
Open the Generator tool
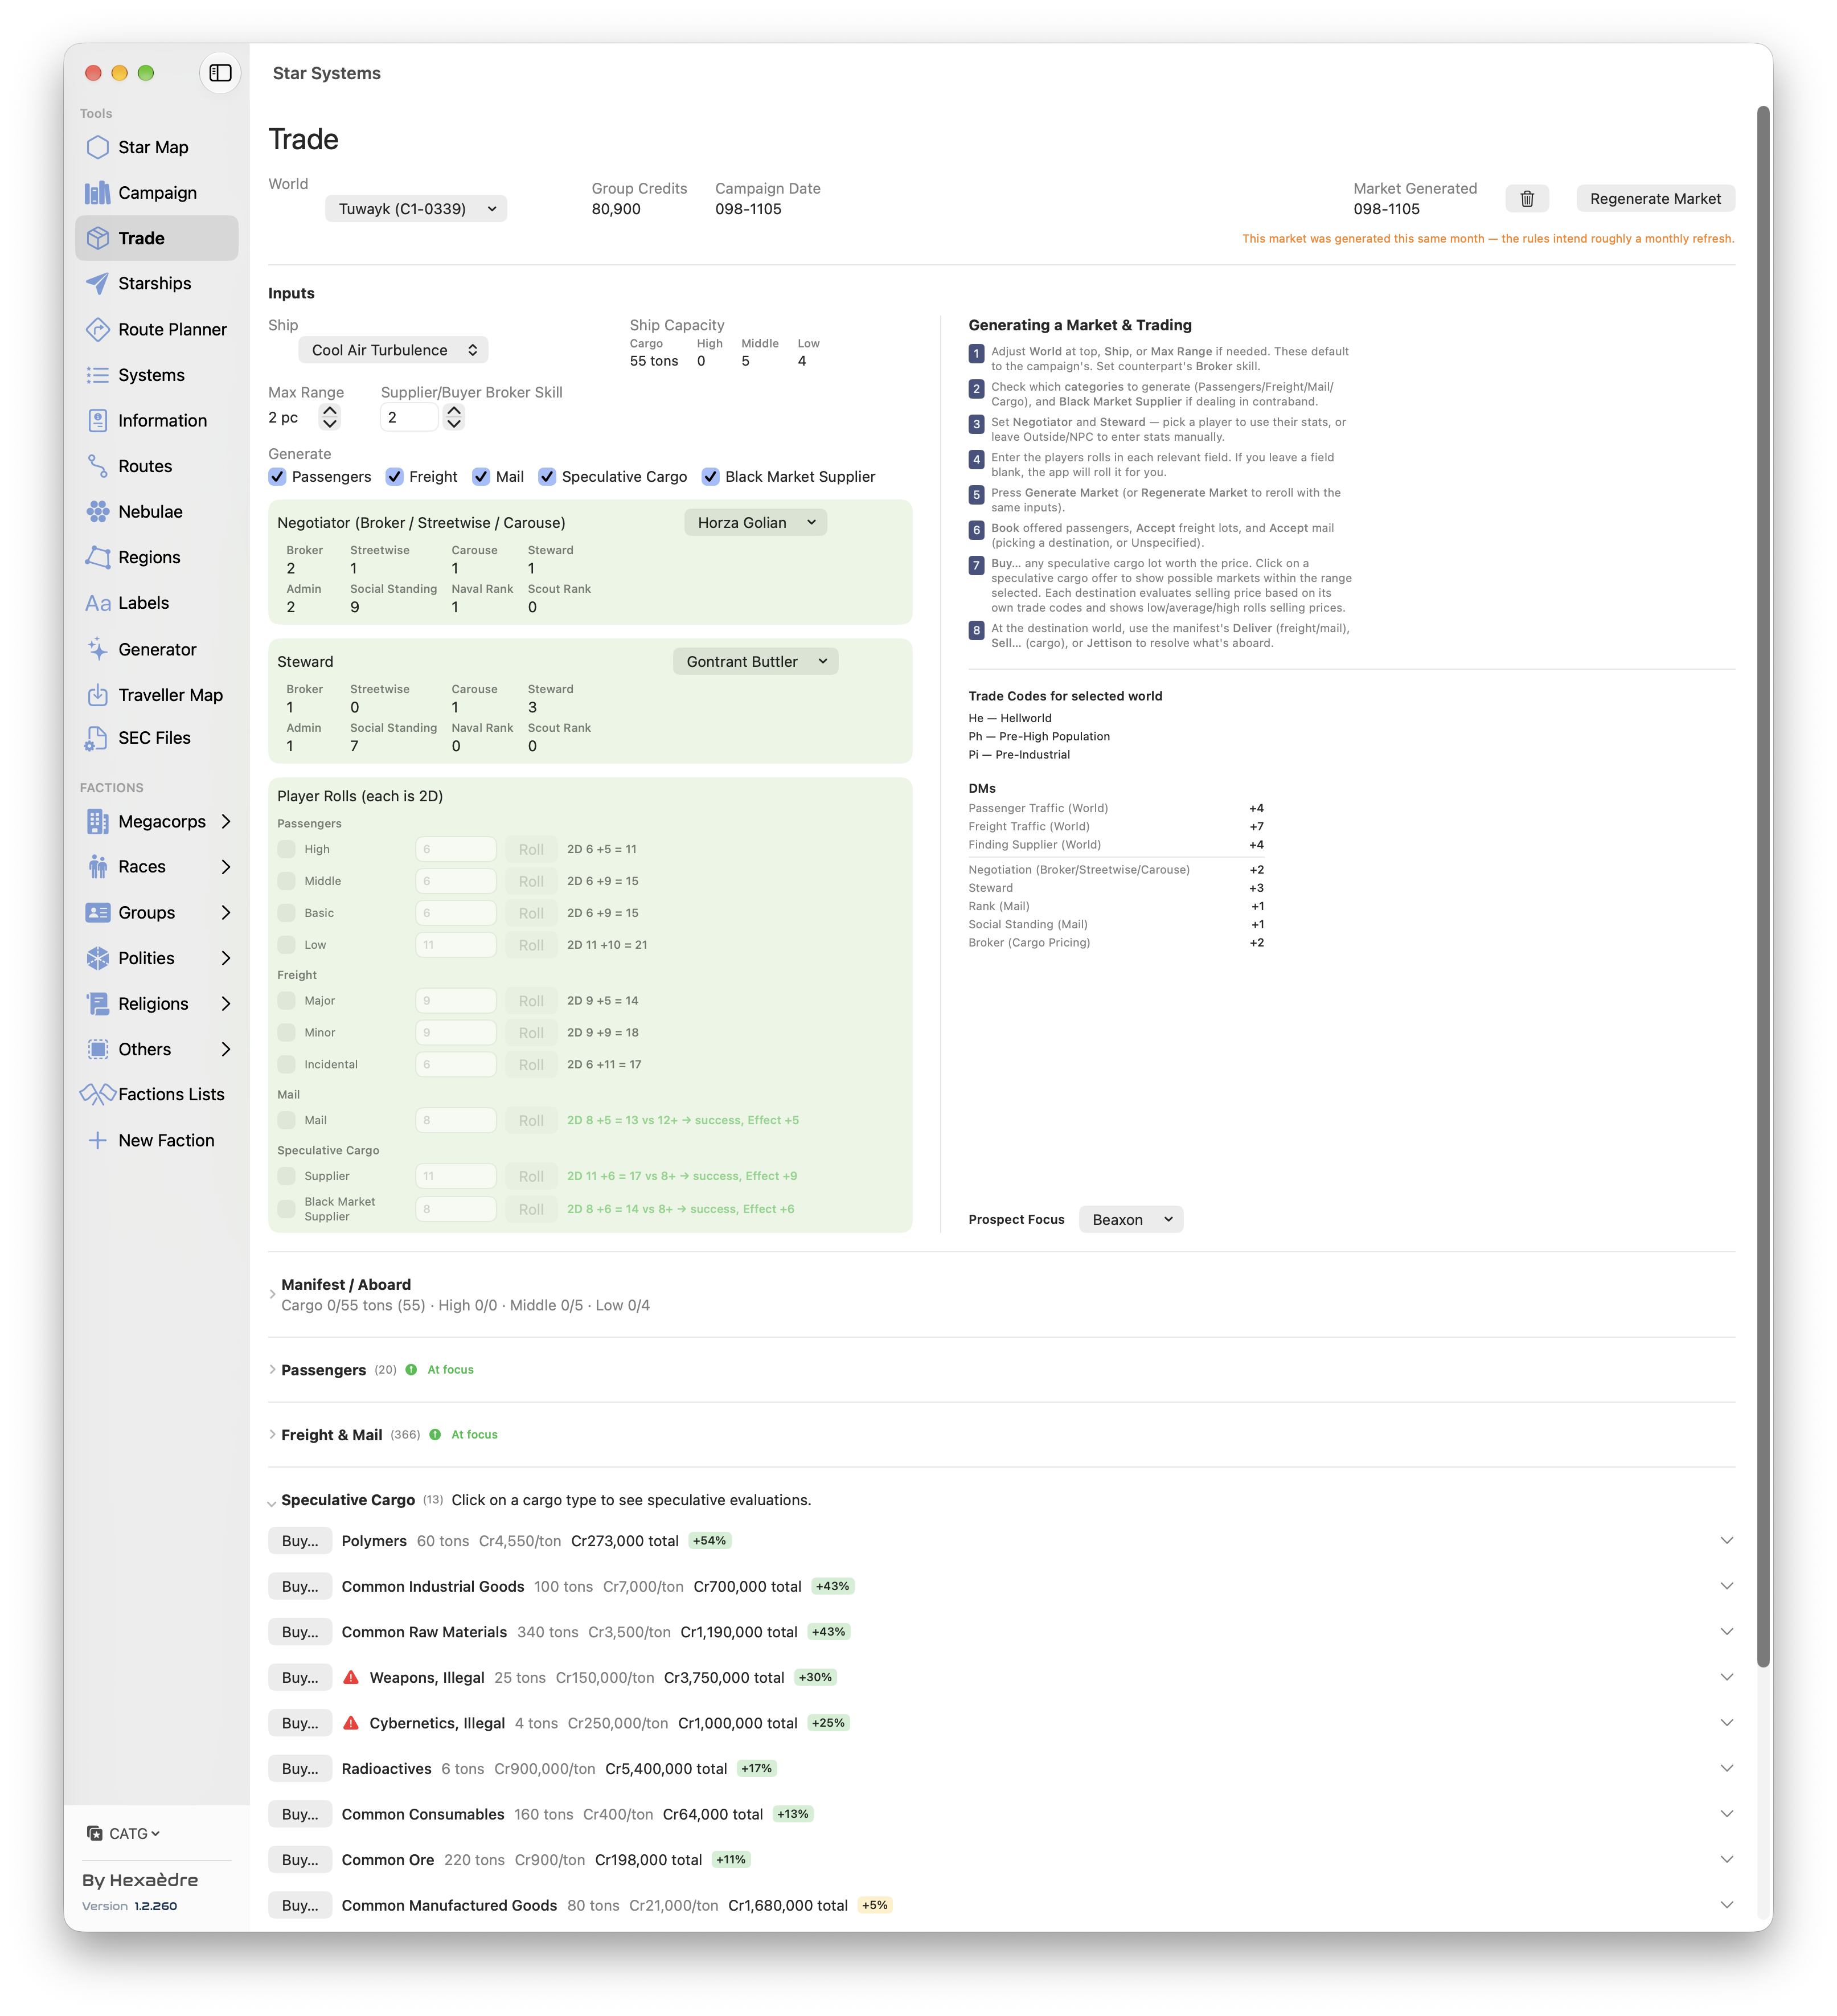(x=156, y=649)
